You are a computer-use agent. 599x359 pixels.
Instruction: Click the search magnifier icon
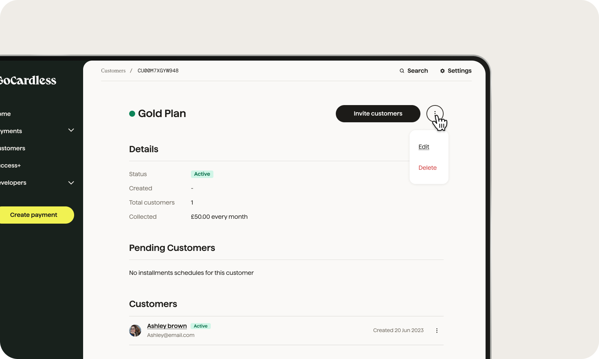tap(402, 71)
